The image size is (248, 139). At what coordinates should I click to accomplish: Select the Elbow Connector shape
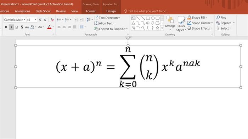coord(138,23)
